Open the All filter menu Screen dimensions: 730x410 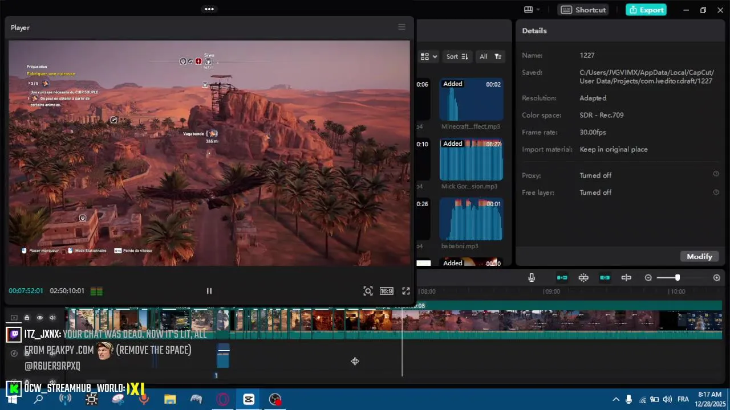(x=490, y=56)
